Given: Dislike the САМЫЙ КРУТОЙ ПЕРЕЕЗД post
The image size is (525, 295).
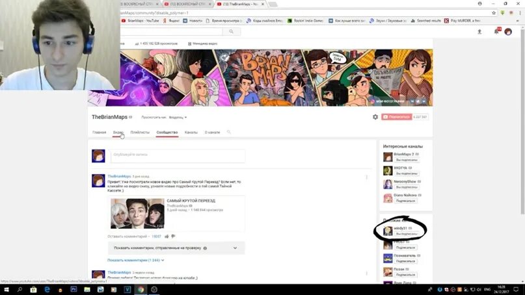Looking at the screenshot, I should [173, 236].
